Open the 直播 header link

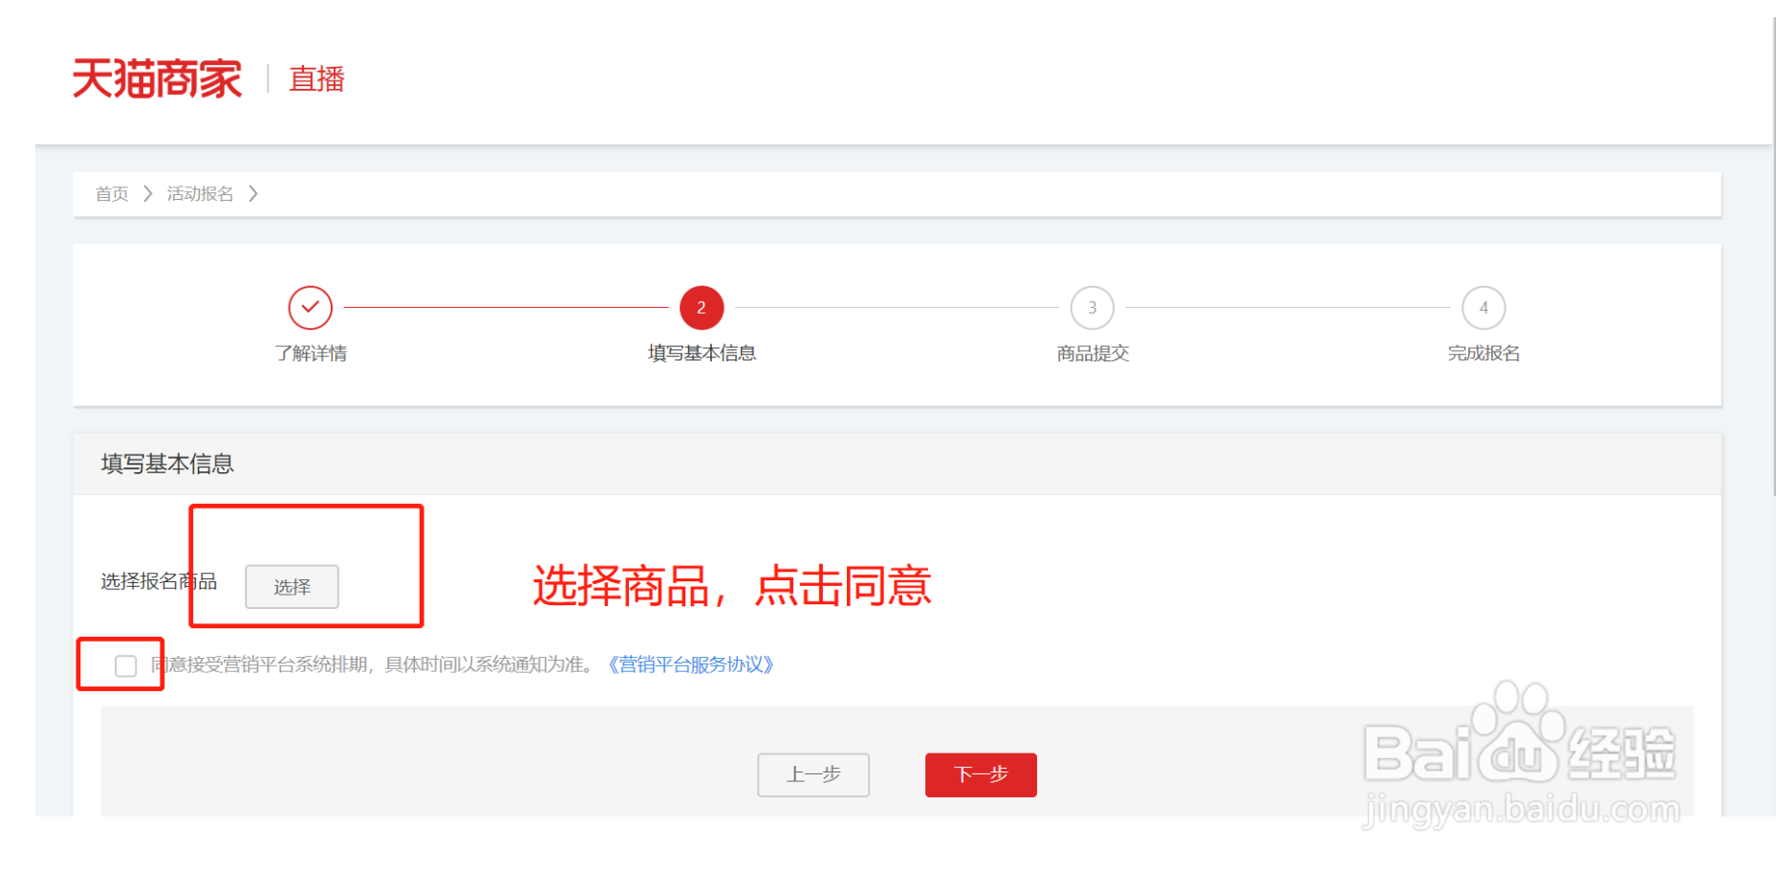(316, 79)
